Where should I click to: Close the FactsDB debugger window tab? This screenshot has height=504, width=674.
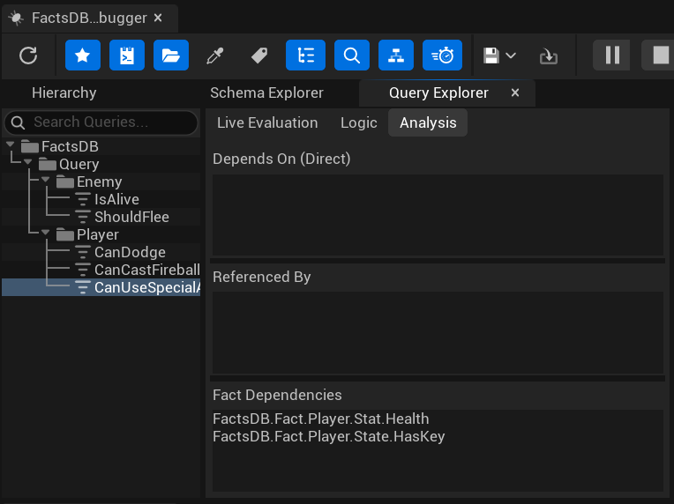click(158, 18)
